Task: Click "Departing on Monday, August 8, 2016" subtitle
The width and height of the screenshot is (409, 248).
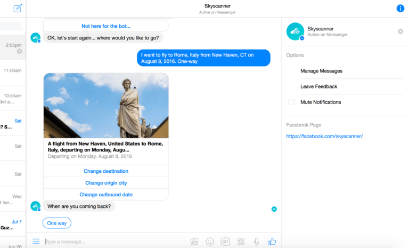Action: [x=89, y=156]
